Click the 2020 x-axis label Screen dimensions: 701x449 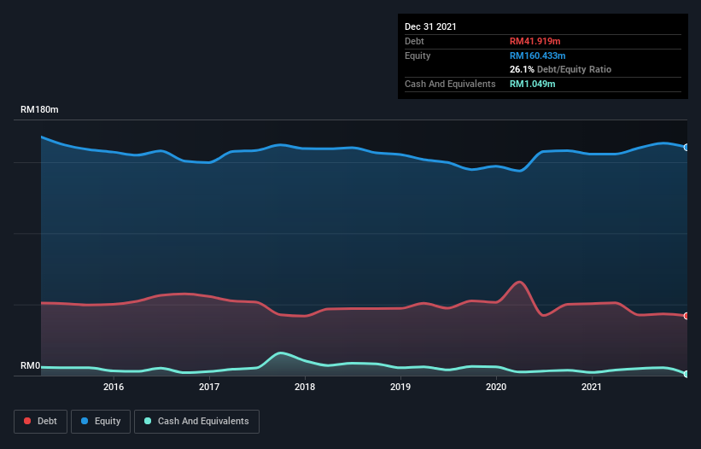coord(496,387)
